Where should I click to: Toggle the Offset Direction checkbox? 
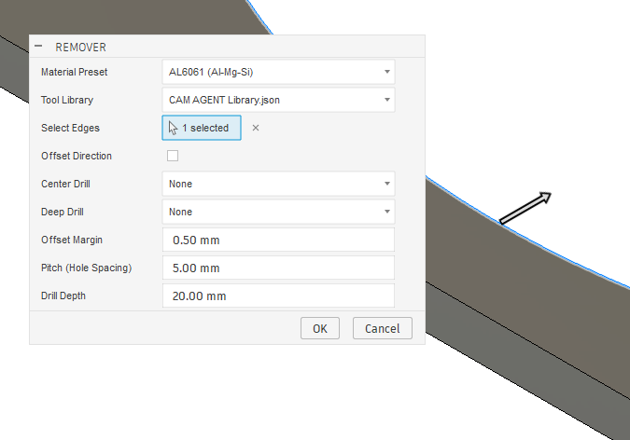pos(173,156)
